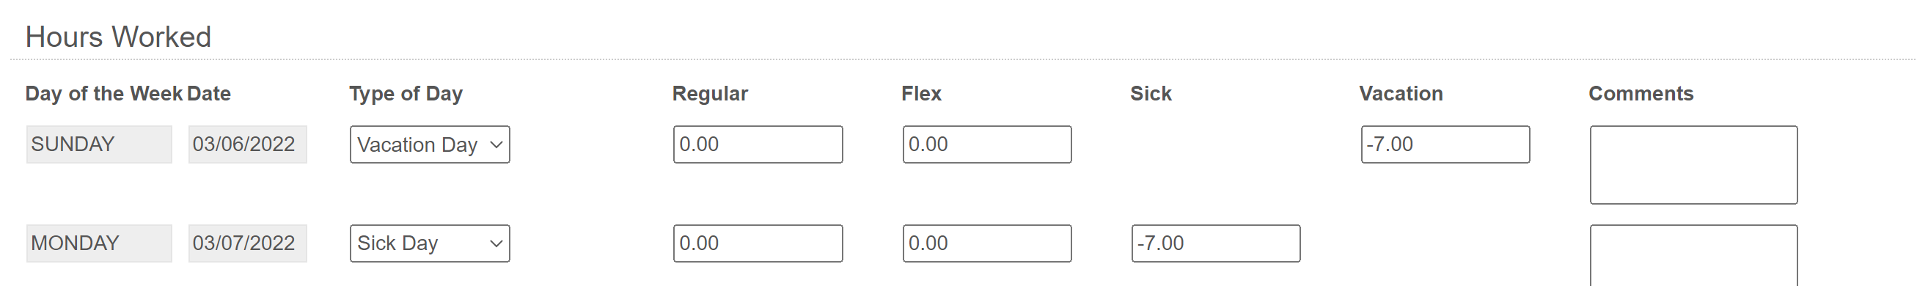Click Sunday's Regular hours field
1917x286 pixels.
(x=758, y=144)
